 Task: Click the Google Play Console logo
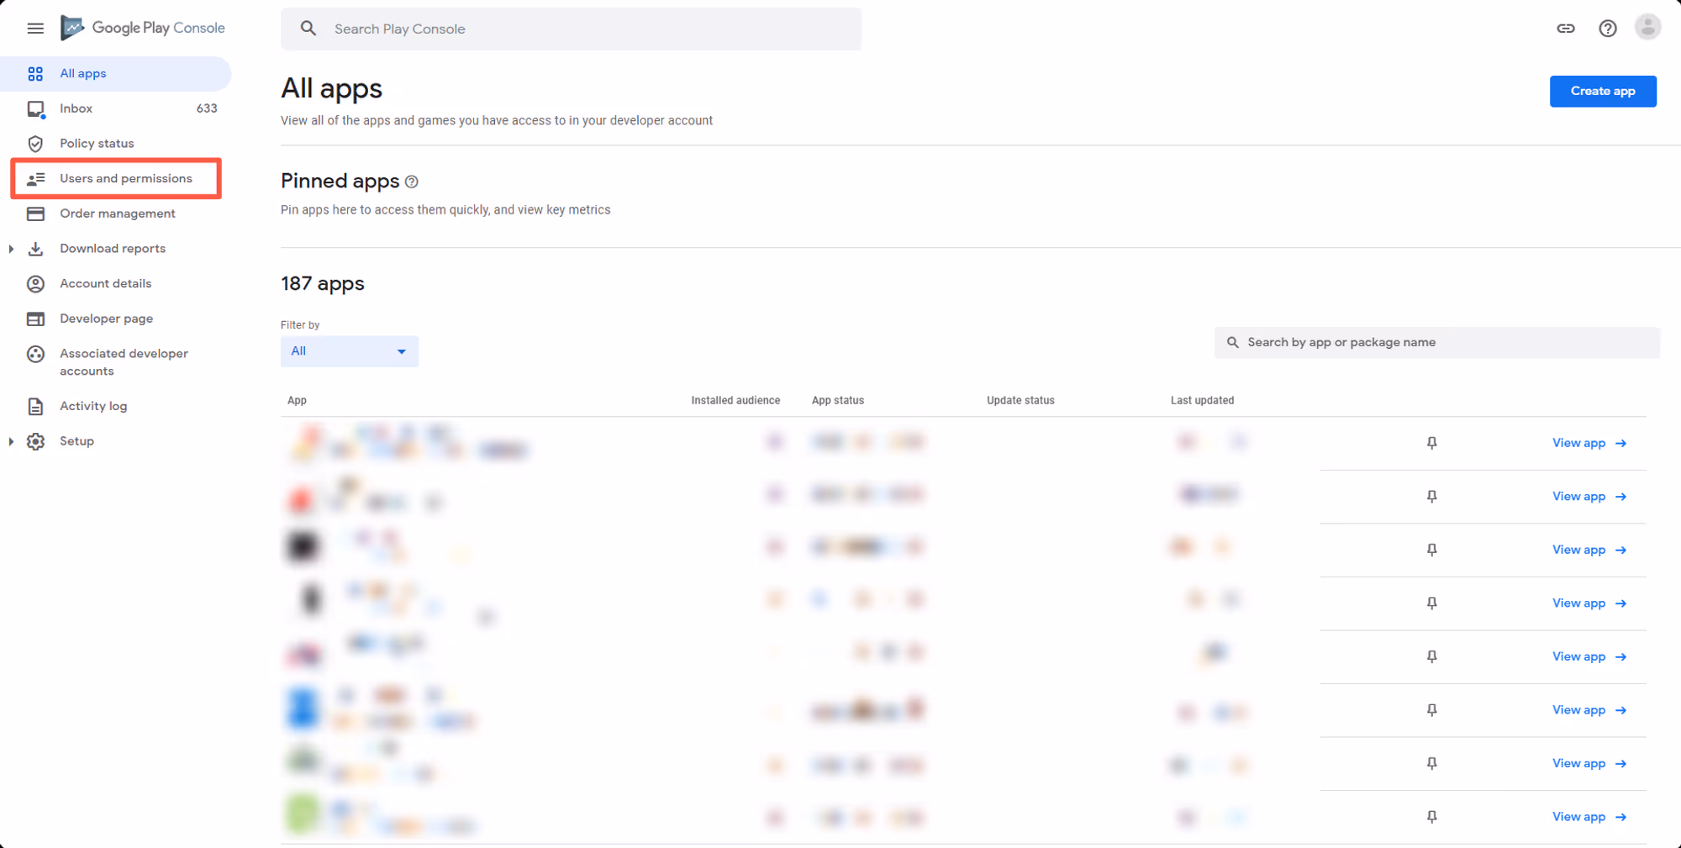coord(143,28)
